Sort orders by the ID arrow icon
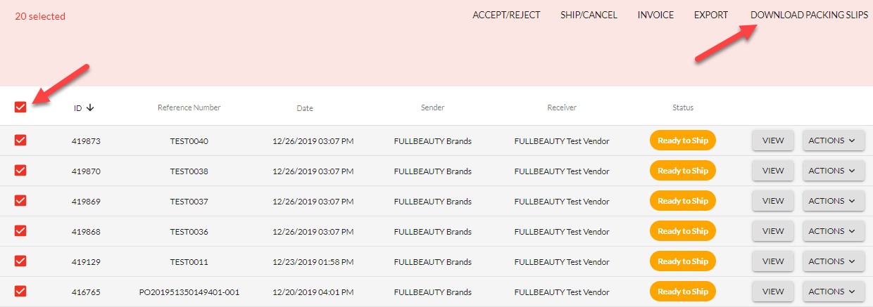 tap(90, 108)
